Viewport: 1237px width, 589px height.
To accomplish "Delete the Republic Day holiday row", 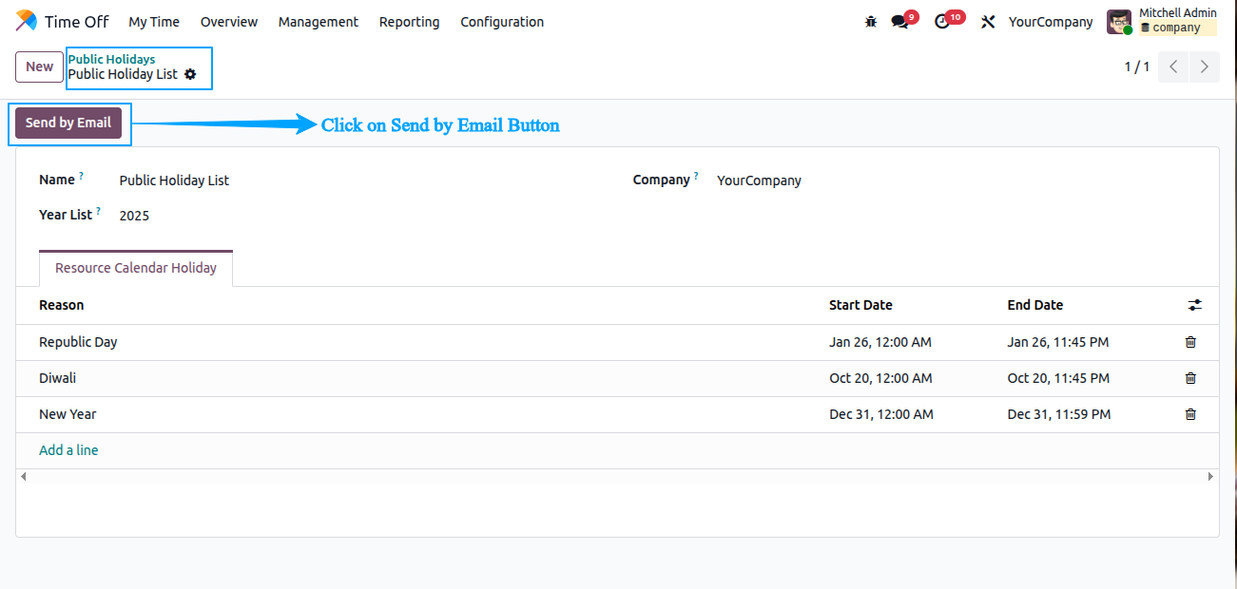I will [1190, 342].
